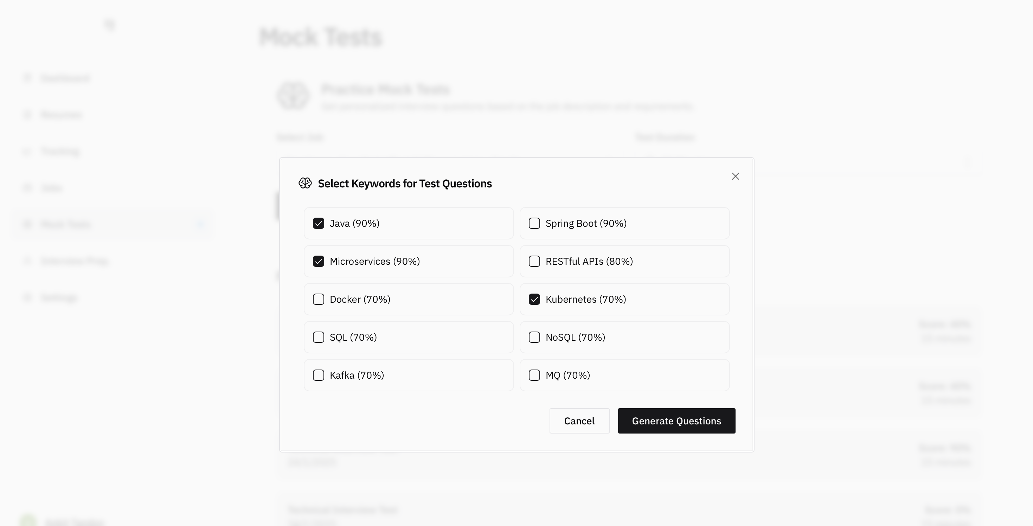Screen dimensions: 1033x526
Task: Select the Mock Tests sidebar entry
Action: [66, 225]
